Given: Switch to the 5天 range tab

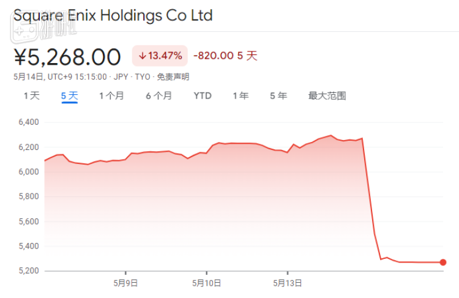Looking at the screenshot, I should click(69, 95).
